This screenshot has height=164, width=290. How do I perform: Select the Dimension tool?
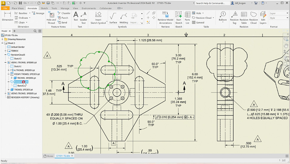(x=7, y=16)
